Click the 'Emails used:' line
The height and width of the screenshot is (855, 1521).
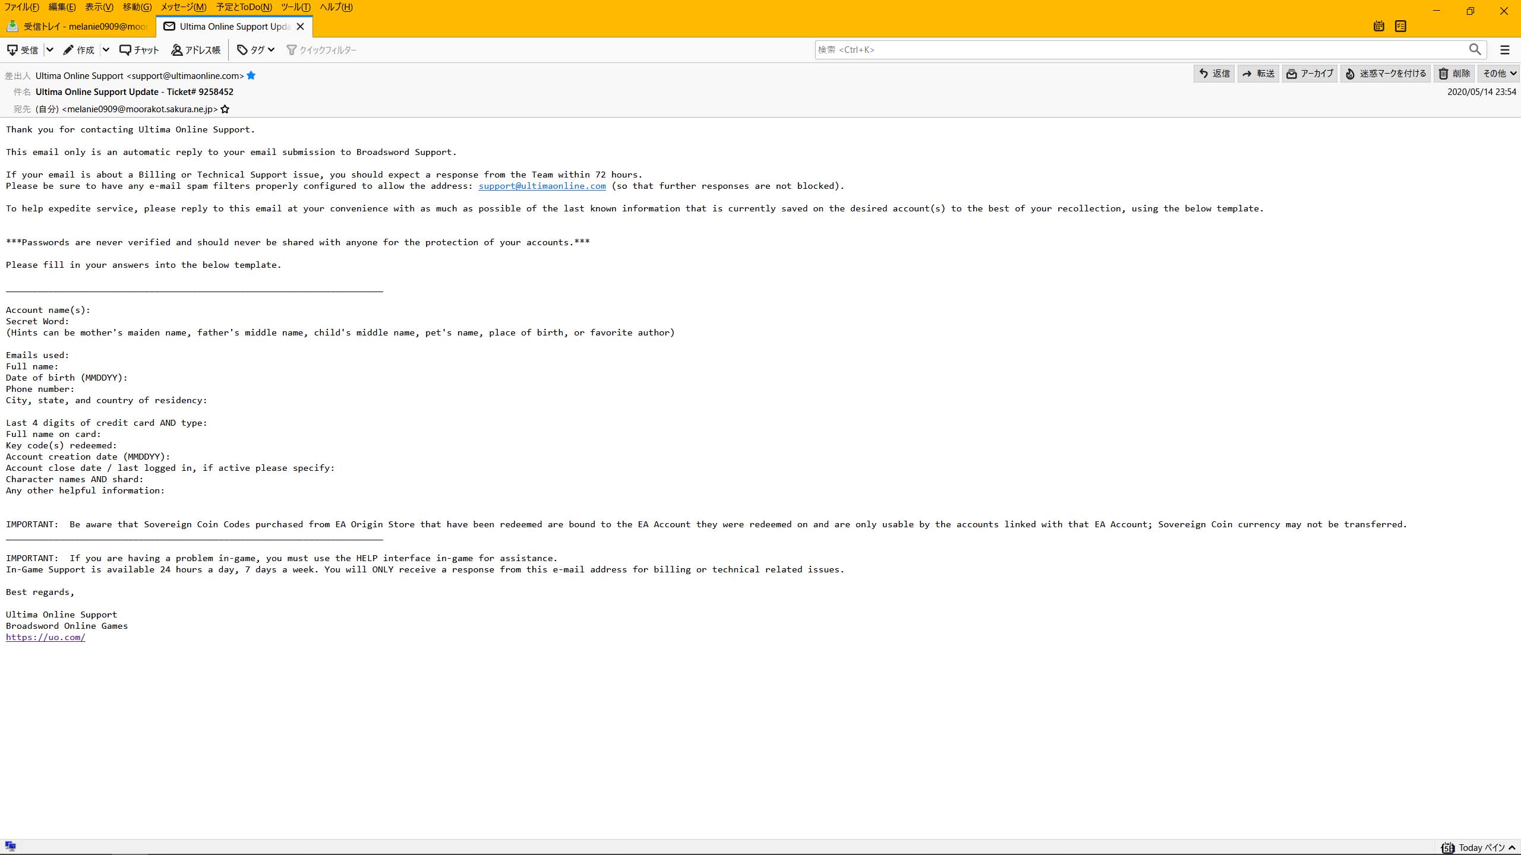click(37, 355)
